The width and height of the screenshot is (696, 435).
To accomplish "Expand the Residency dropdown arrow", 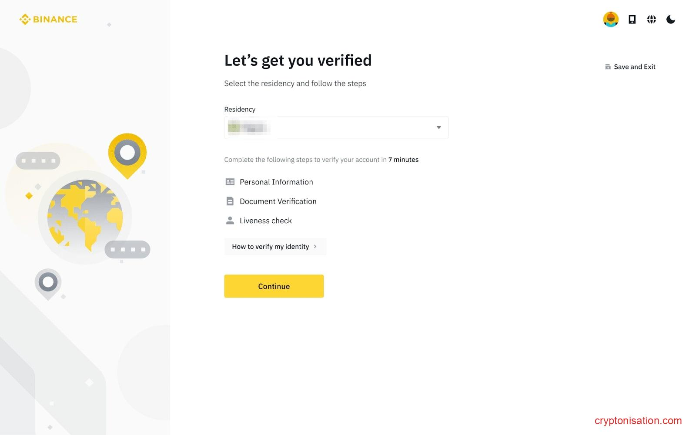I will pyautogui.click(x=438, y=127).
